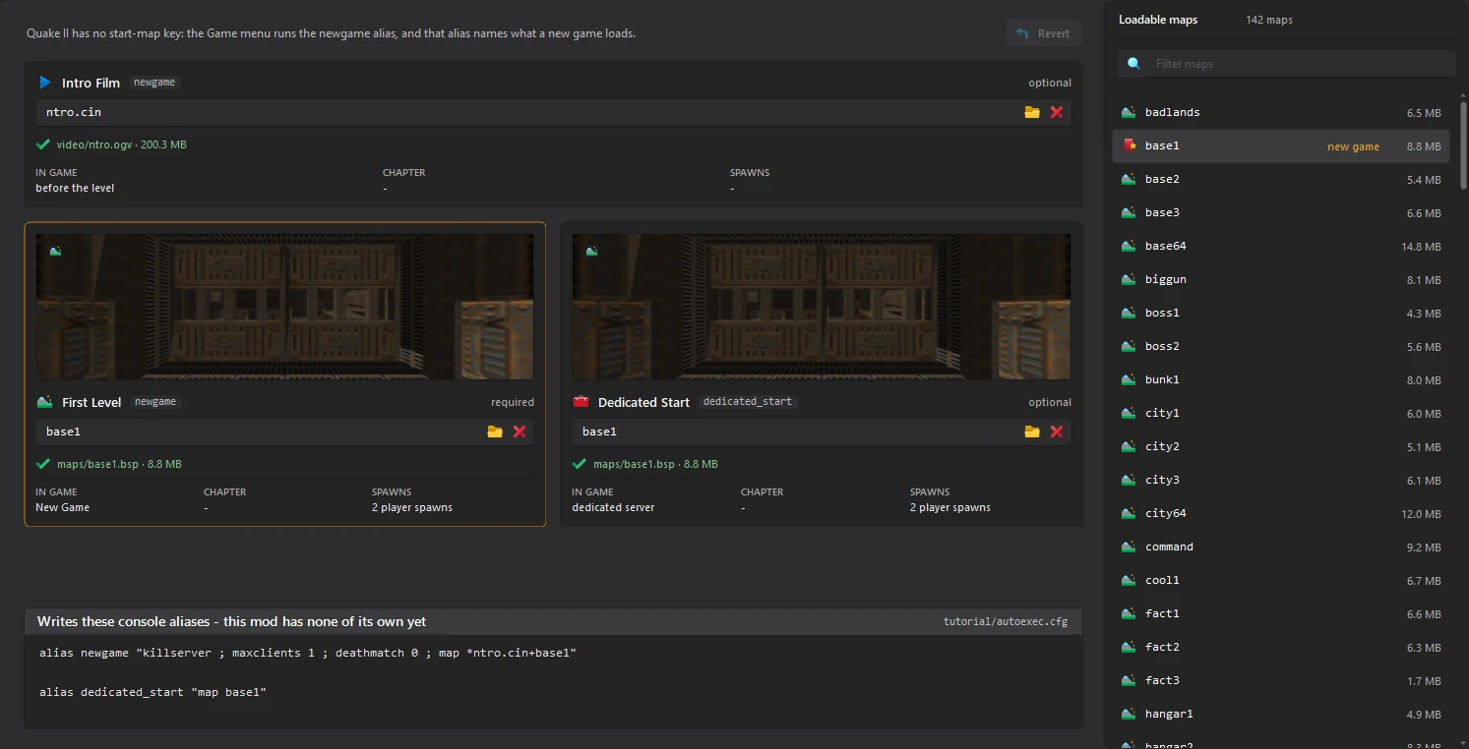
Task: Click the First Level map icon beside its title
Action: coord(44,402)
